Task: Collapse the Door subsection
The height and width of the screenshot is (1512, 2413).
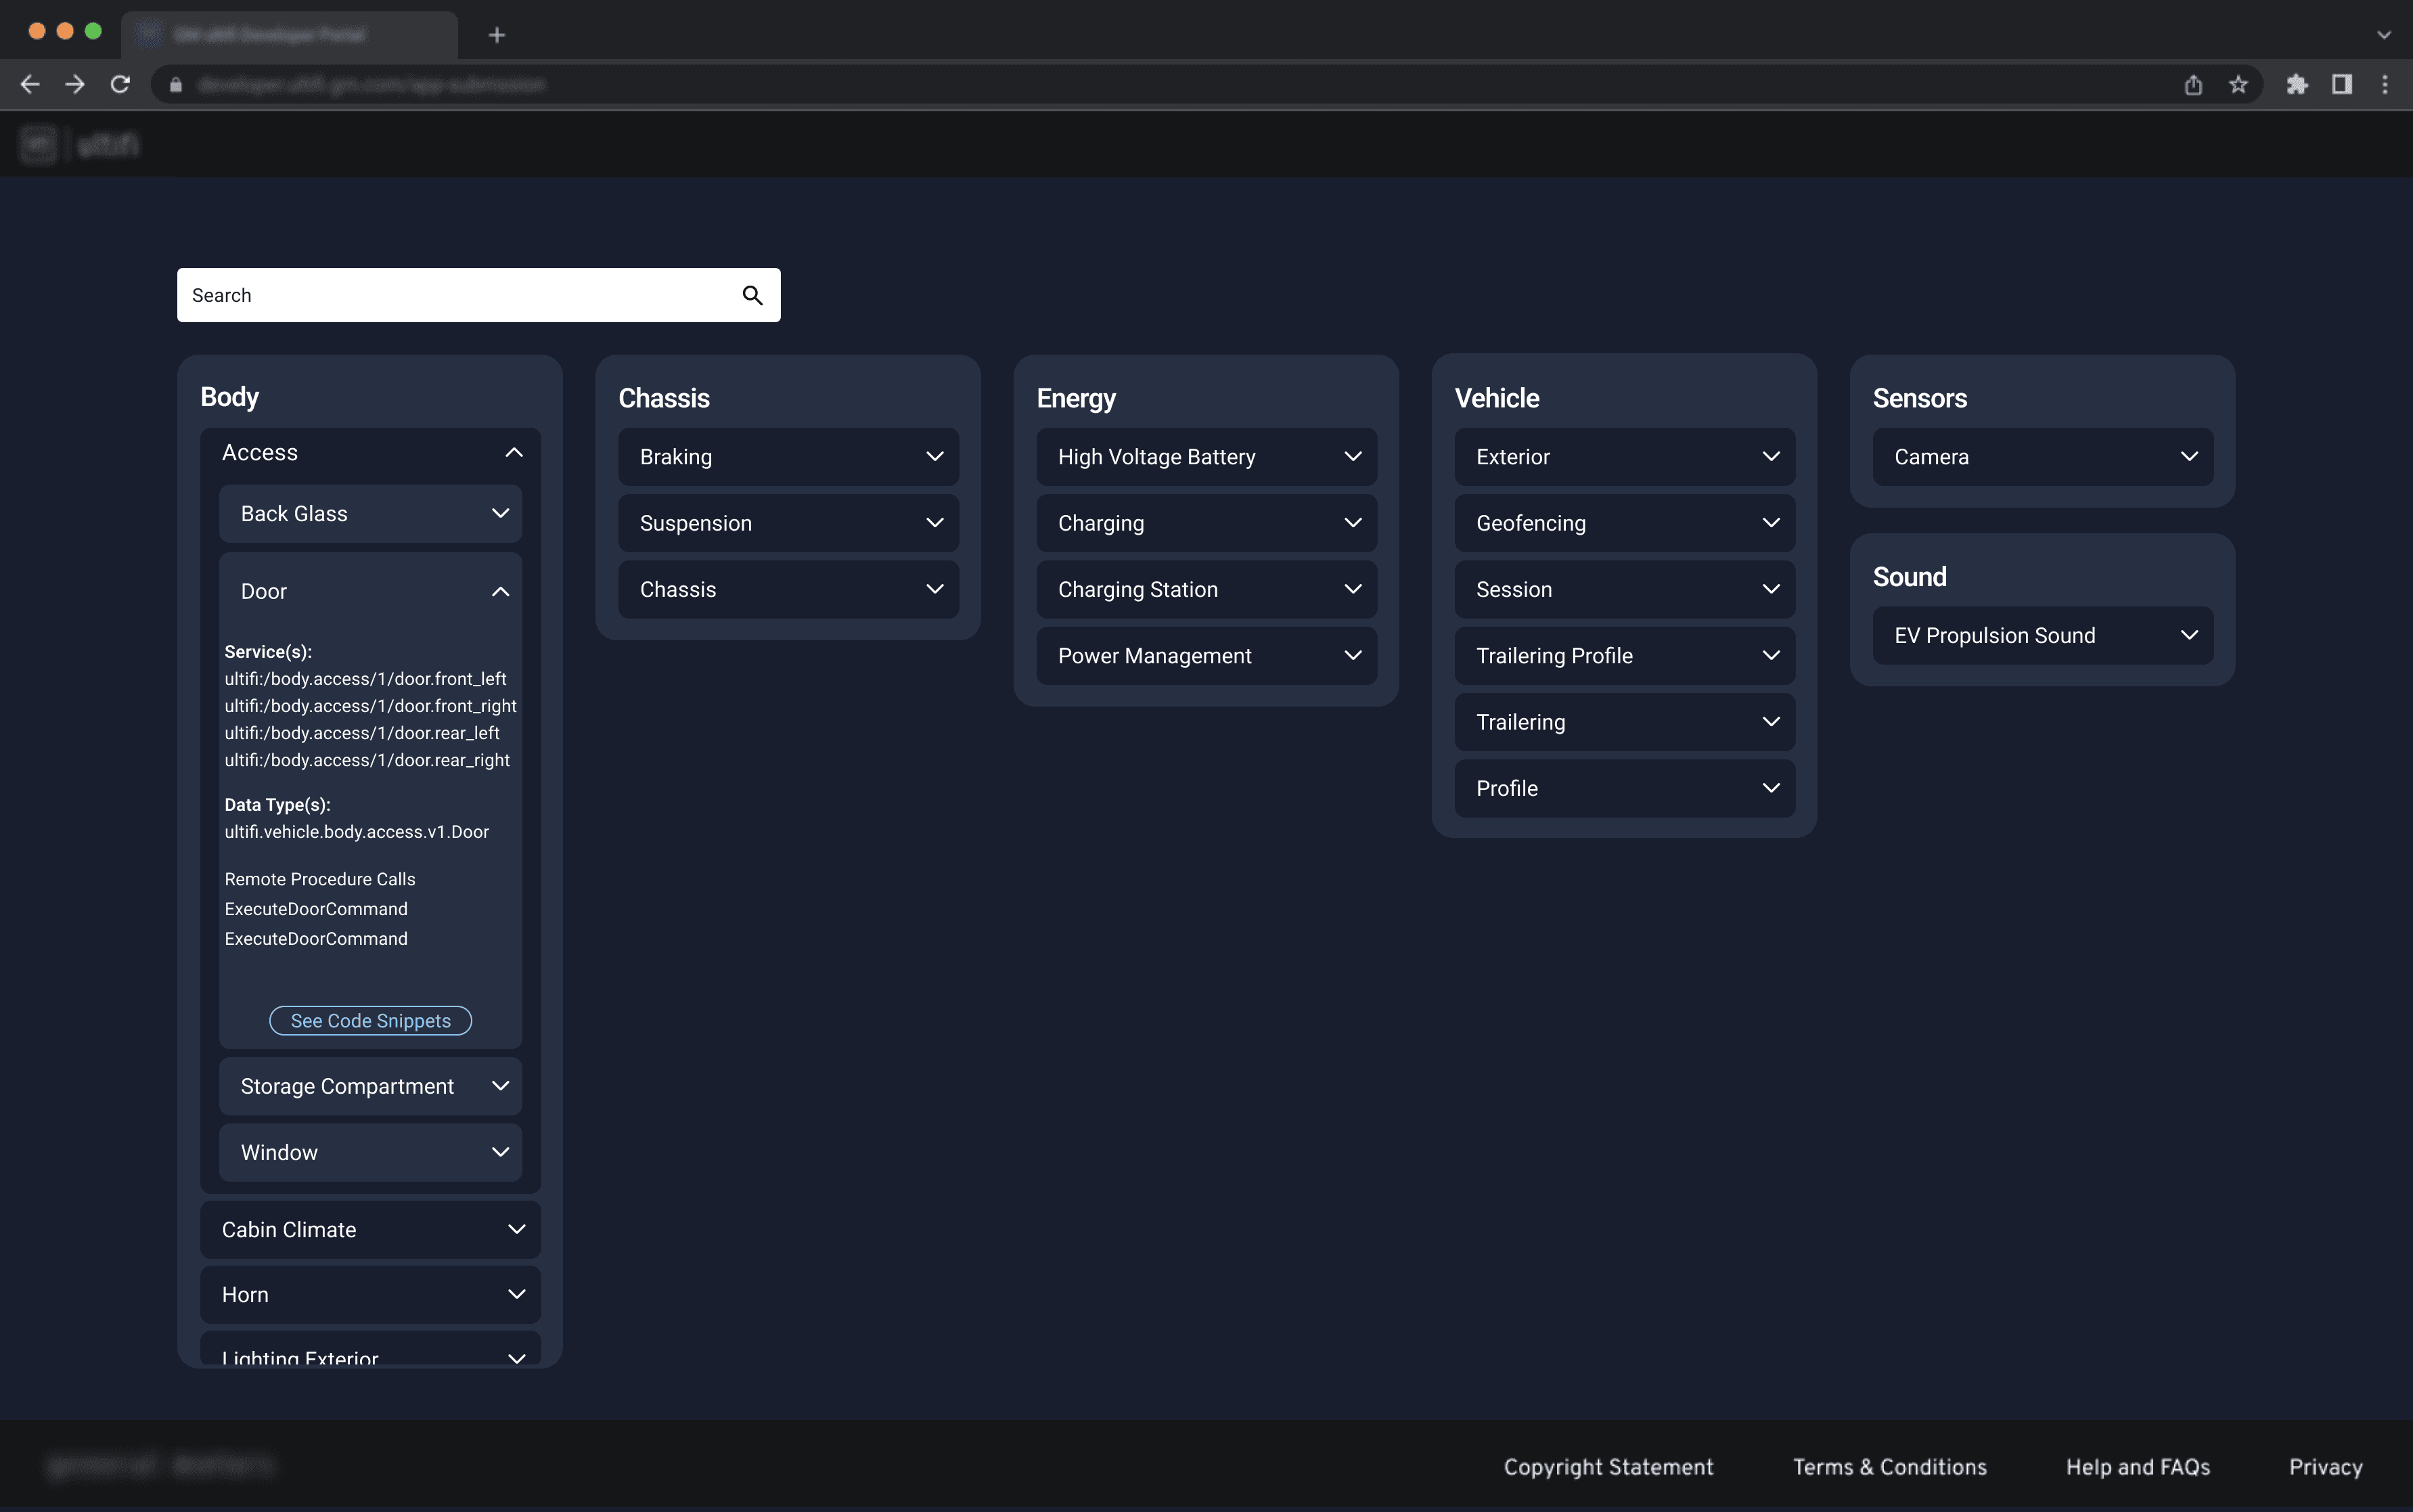Action: click(x=500, y=591)
